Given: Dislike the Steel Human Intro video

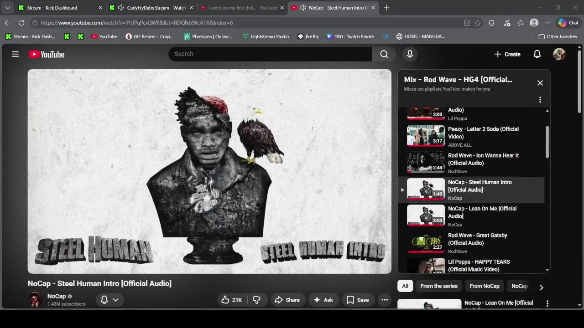Looking at the screenshot, I should 257,300.
